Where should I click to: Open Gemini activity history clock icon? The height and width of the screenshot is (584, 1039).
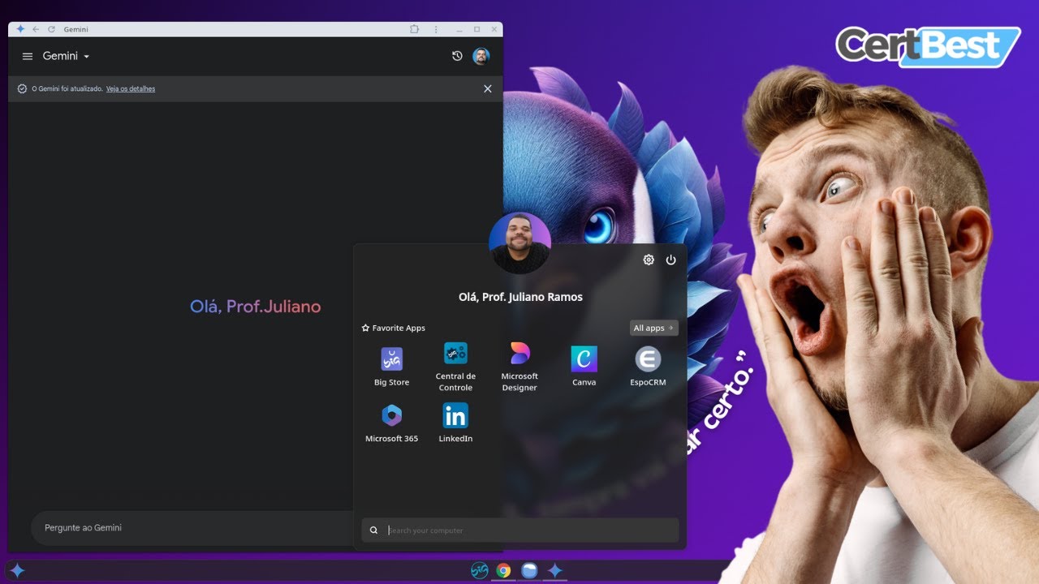click(457, 56)
